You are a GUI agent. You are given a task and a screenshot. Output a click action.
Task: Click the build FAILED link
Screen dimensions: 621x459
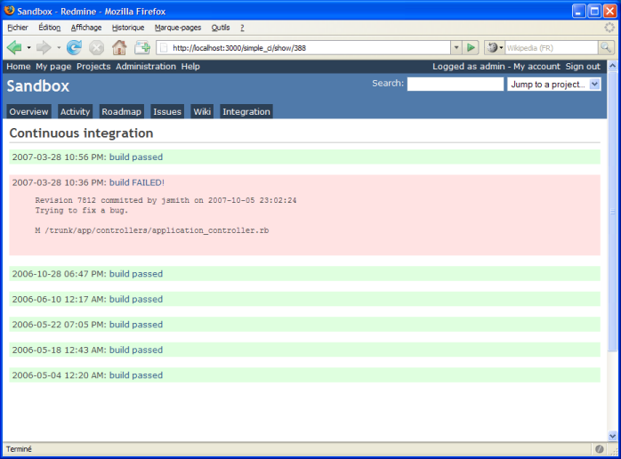click(136, 182)
